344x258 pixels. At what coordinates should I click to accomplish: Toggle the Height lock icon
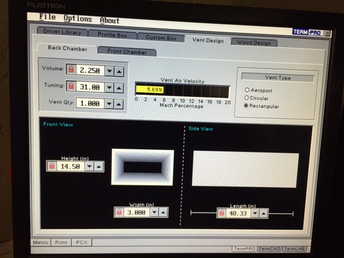[x=52, y=166]
